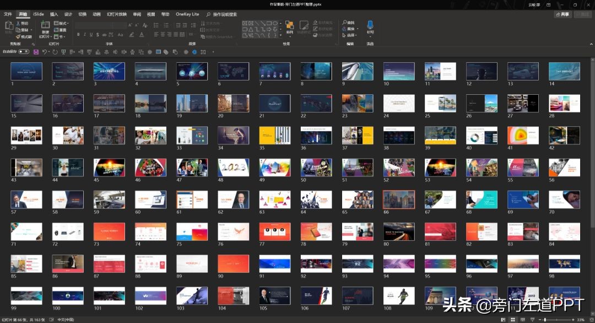Switch to Slide Sorter view in status bar
Viewport: 595px width, 323px height.
point(513,320)
